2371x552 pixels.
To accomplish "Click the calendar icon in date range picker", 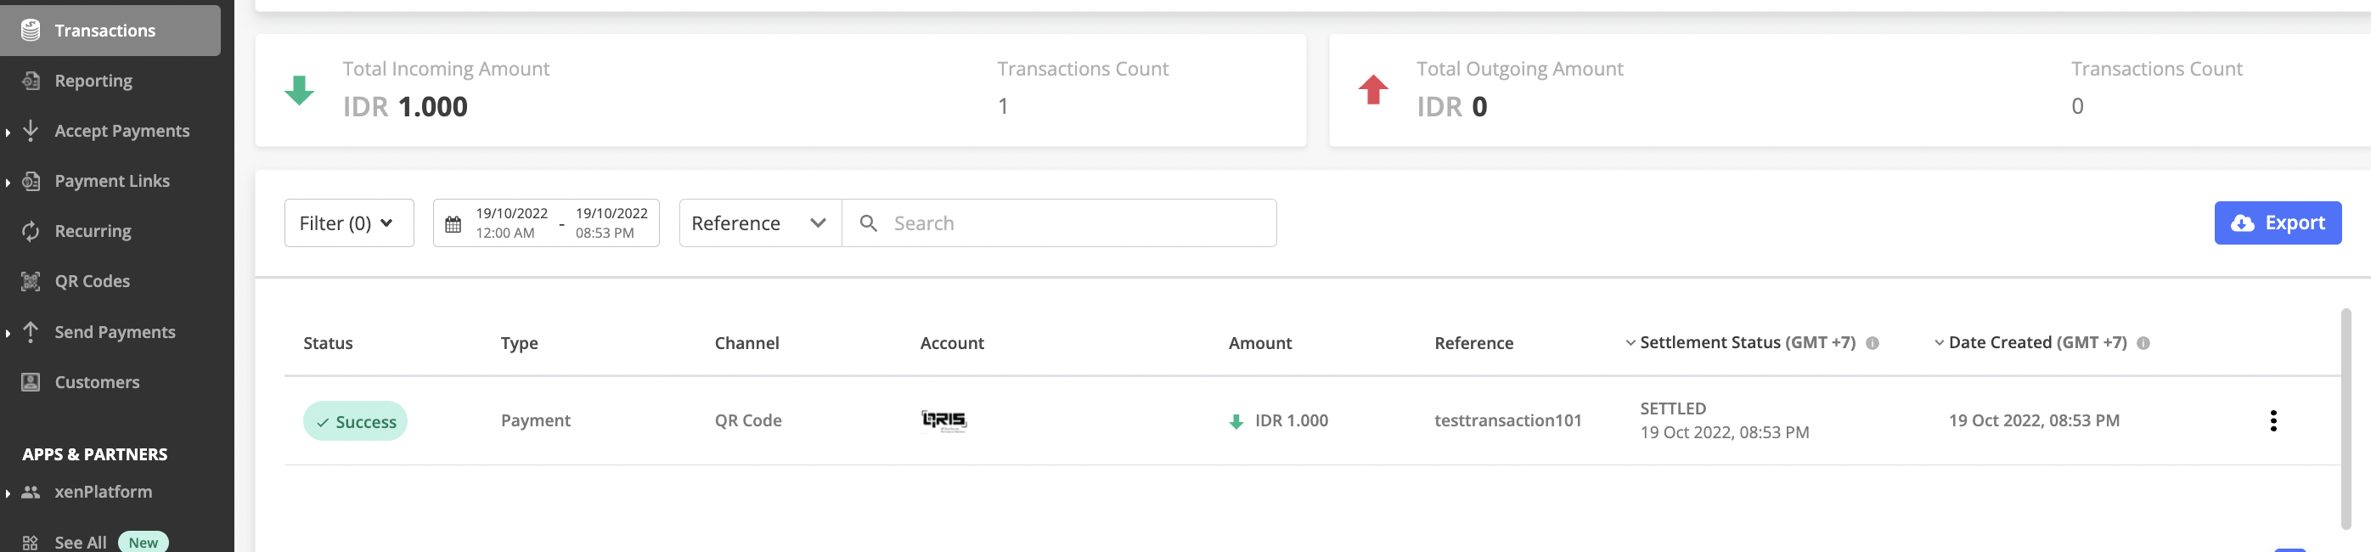I will 453,223.
